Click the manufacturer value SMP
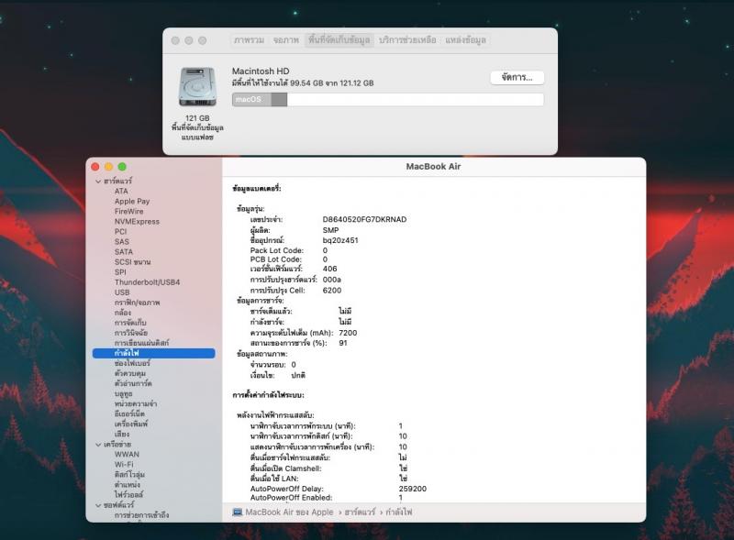The width and height of the screenshot is (734, 540). pyautogui.click(x=330, y=230)
